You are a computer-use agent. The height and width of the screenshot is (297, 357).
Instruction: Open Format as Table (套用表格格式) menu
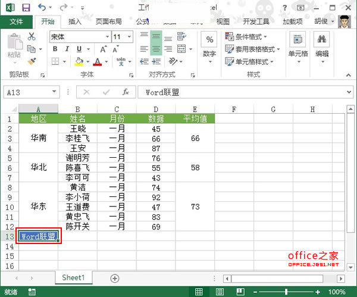pos(252,49)
